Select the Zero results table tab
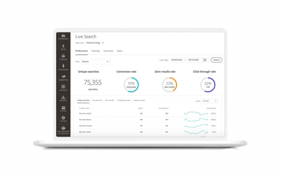Image resolution: width=281 pixels, height=178 pixels. [110, 101]
